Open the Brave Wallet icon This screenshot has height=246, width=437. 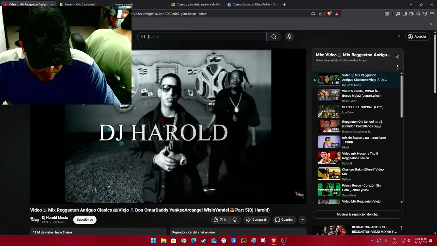(x=411, y=14)
